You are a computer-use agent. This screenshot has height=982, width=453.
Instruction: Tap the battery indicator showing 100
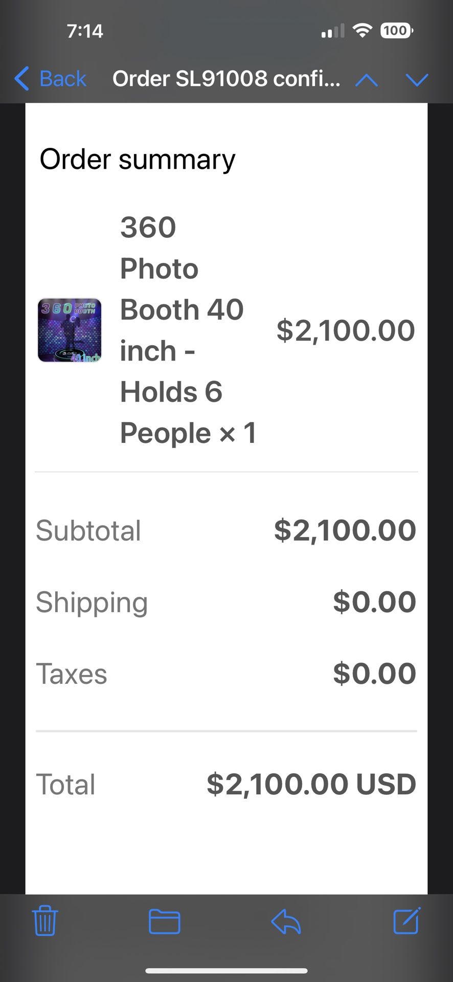(397, 31)
